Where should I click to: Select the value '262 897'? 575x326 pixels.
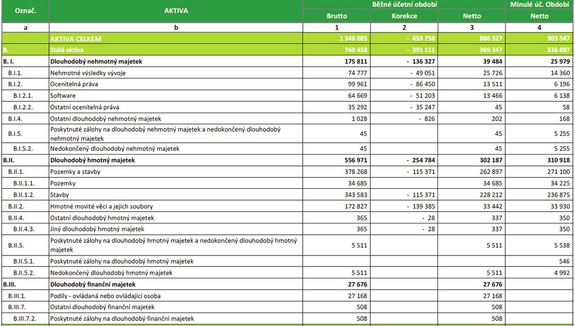click(x=491, y=171)
